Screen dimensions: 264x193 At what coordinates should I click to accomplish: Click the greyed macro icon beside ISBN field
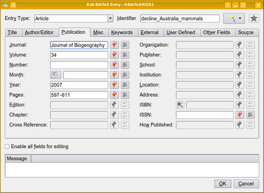[x=240, y=105]
